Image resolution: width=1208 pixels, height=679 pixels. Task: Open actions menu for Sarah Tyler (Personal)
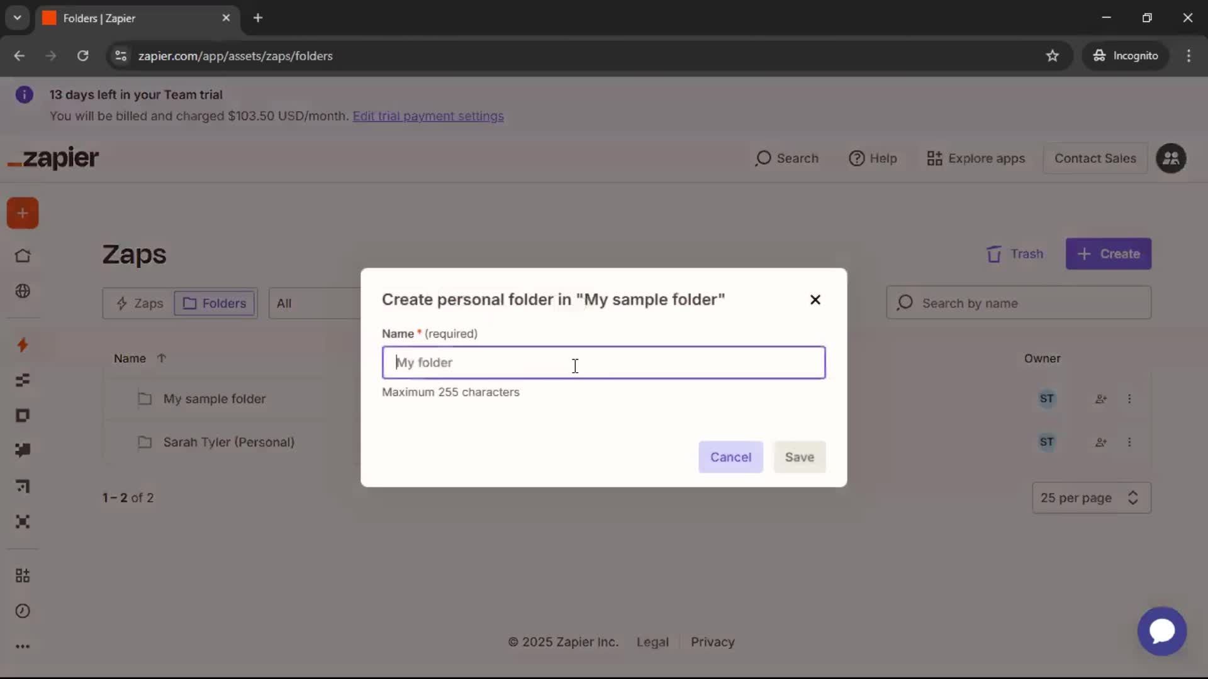(1129, 442)
